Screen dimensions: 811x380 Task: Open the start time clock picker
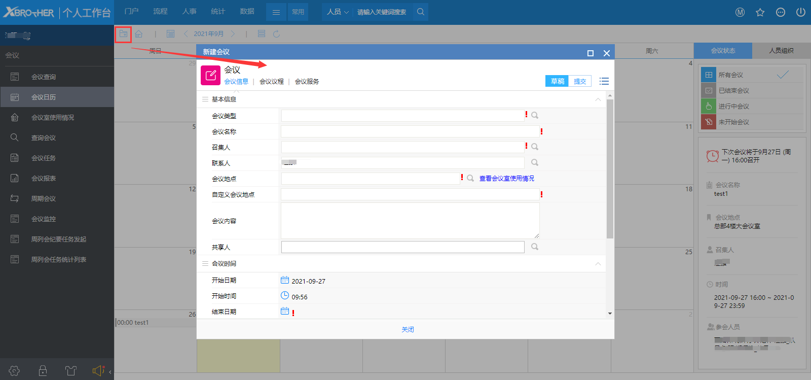tap(285, 296)
